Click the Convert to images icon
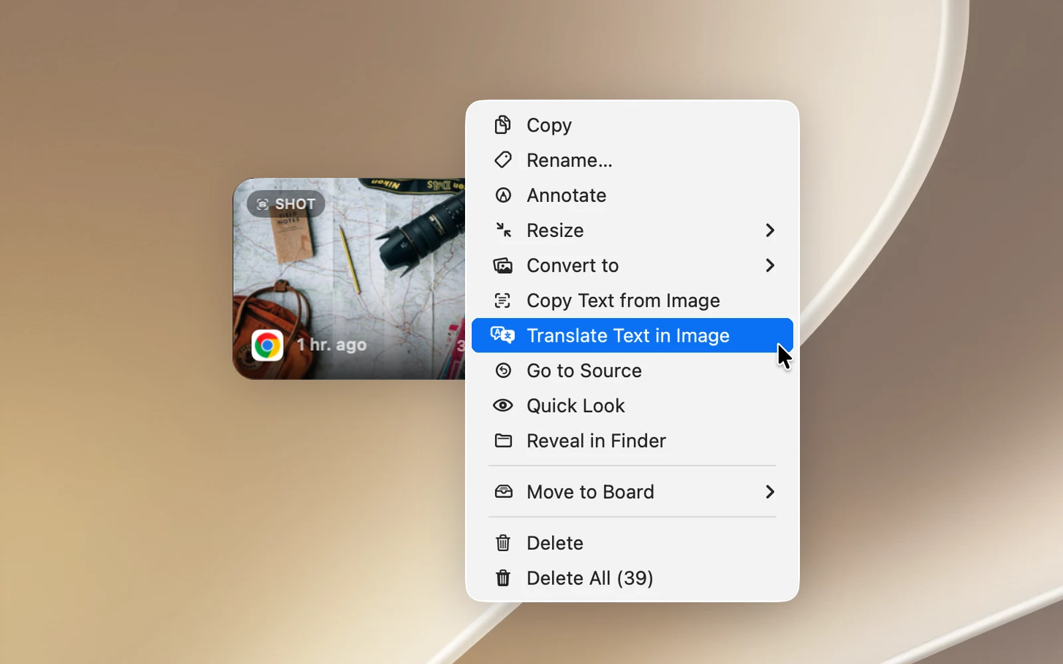The height and width of the screenshot is (664, 1063). pos(503,266)
